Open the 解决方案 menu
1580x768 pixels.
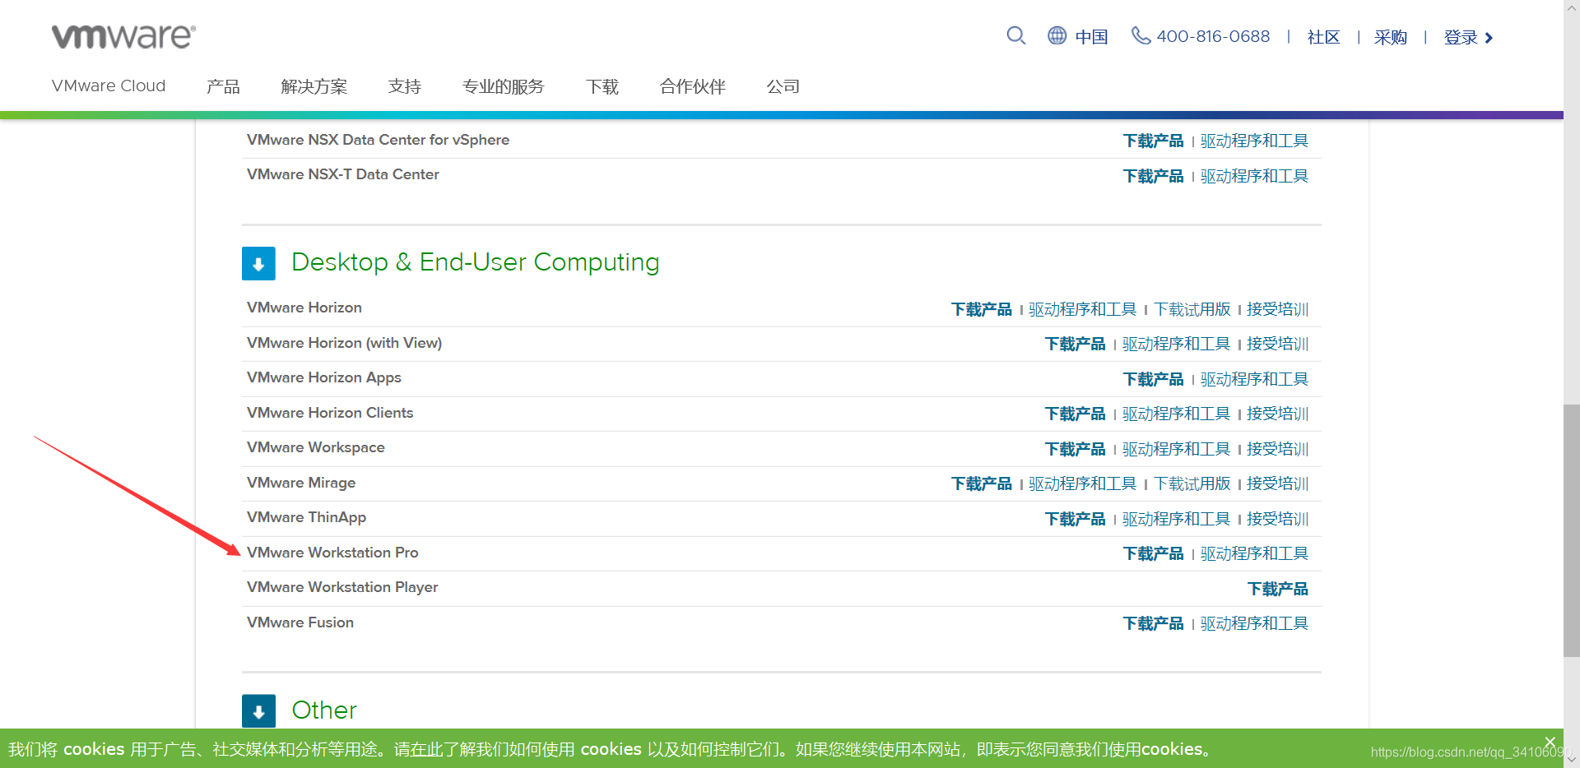pos(314,86)
